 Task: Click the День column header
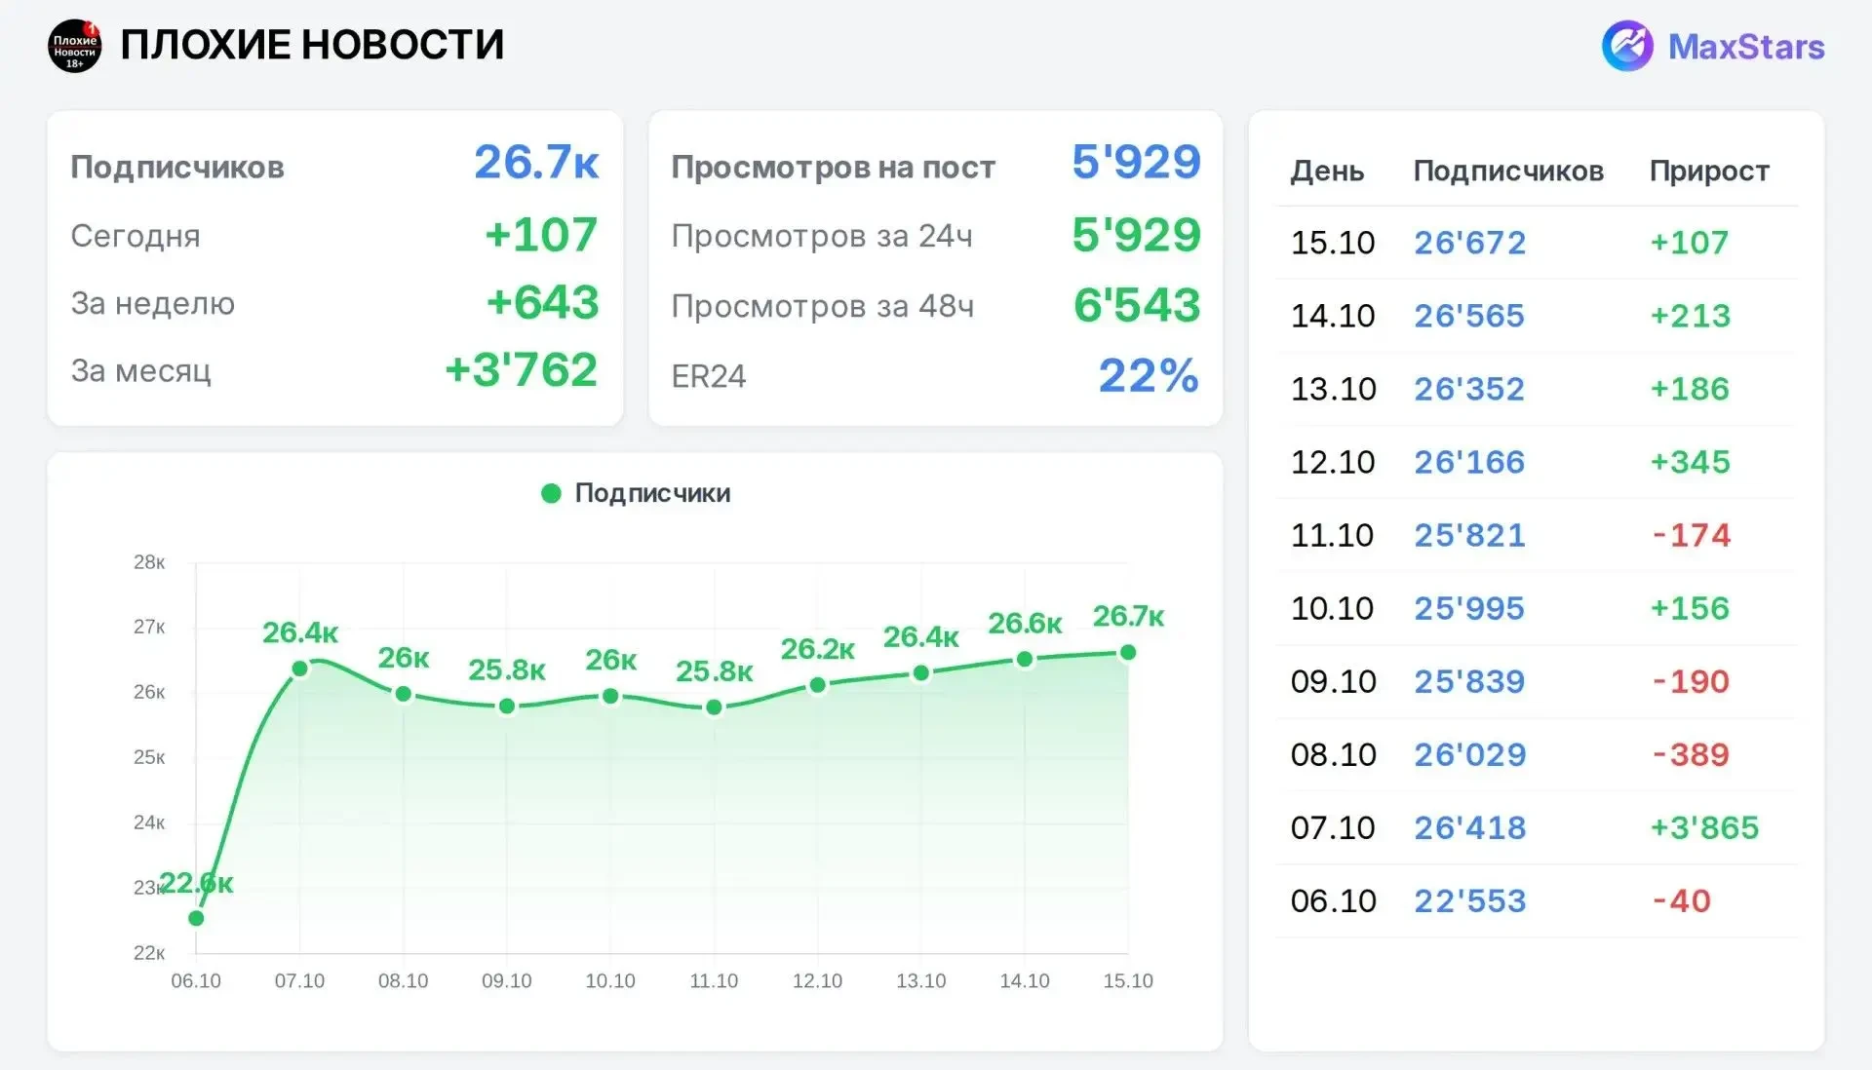1327,172
